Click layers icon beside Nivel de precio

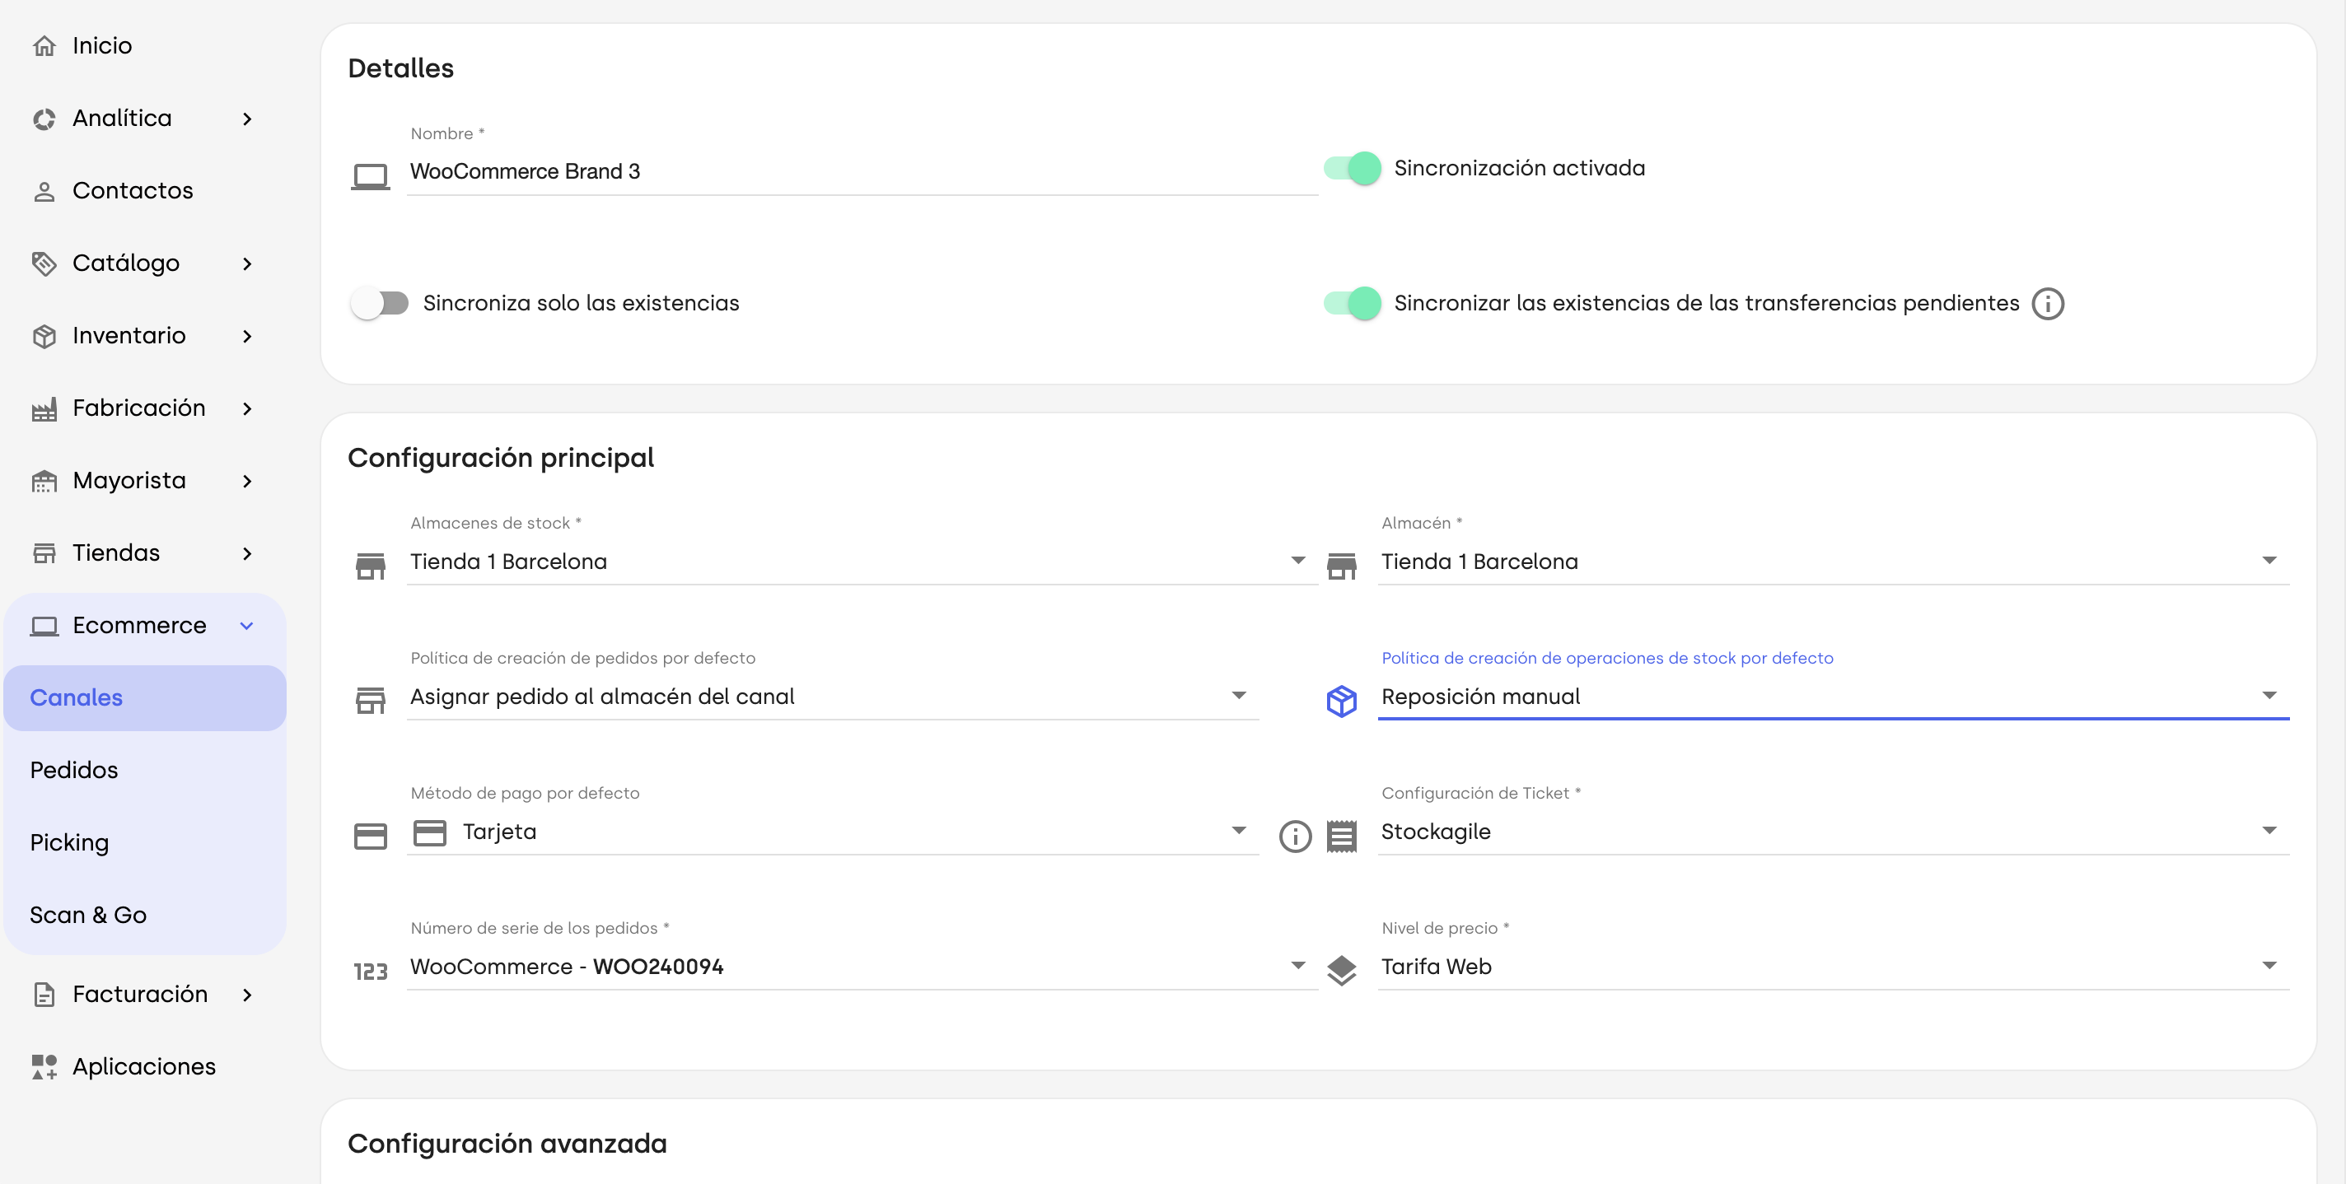pos(1342,971)
